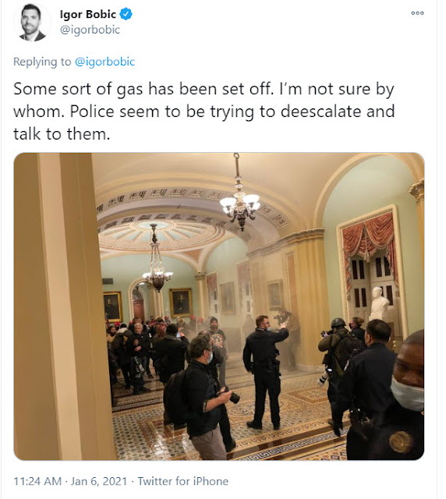Click the Igor Bobic display name
Viewport: 446px width, 499px height.
(88, 14)
